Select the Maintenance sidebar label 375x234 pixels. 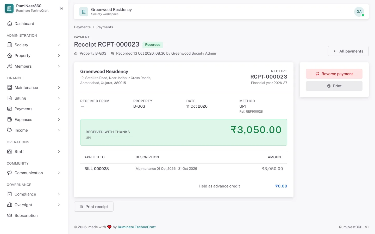coord(26,88)
